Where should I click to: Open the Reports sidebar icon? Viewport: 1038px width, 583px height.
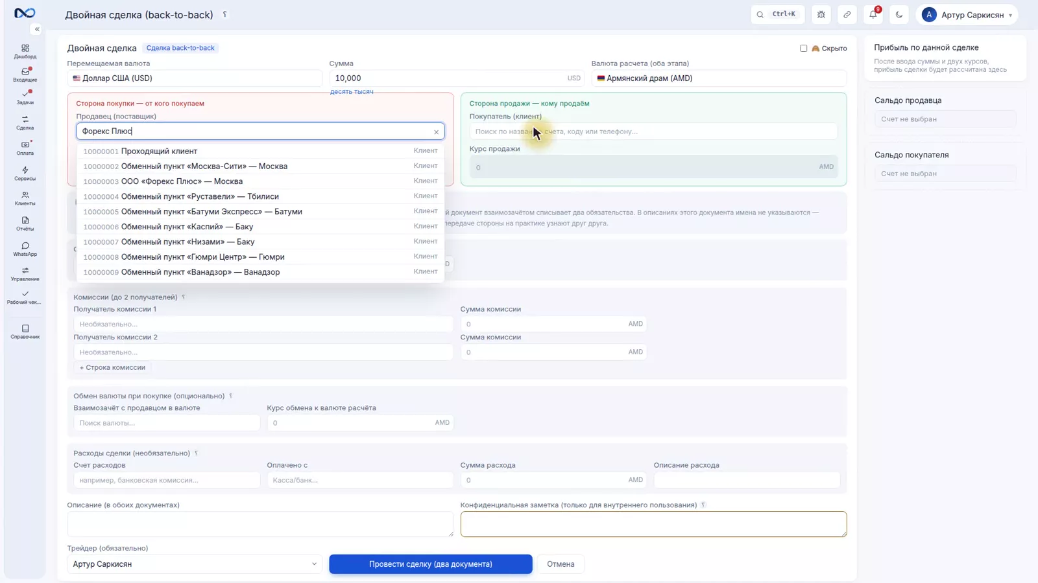(x=25, y=223)
